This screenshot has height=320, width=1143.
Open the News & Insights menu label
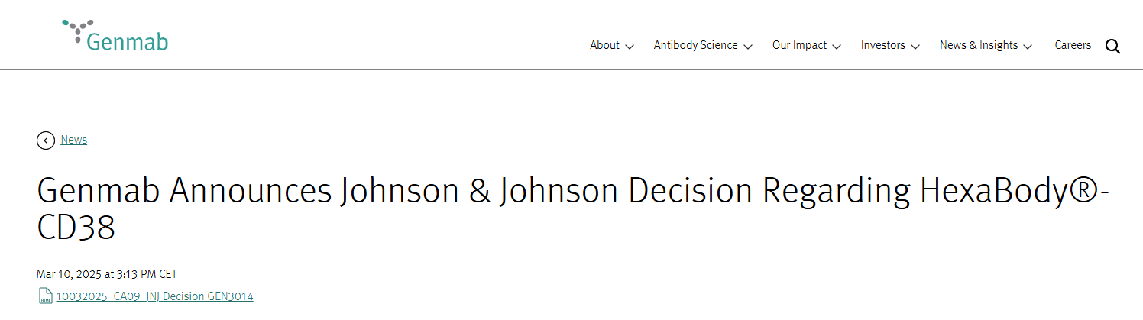click(978, 45)
